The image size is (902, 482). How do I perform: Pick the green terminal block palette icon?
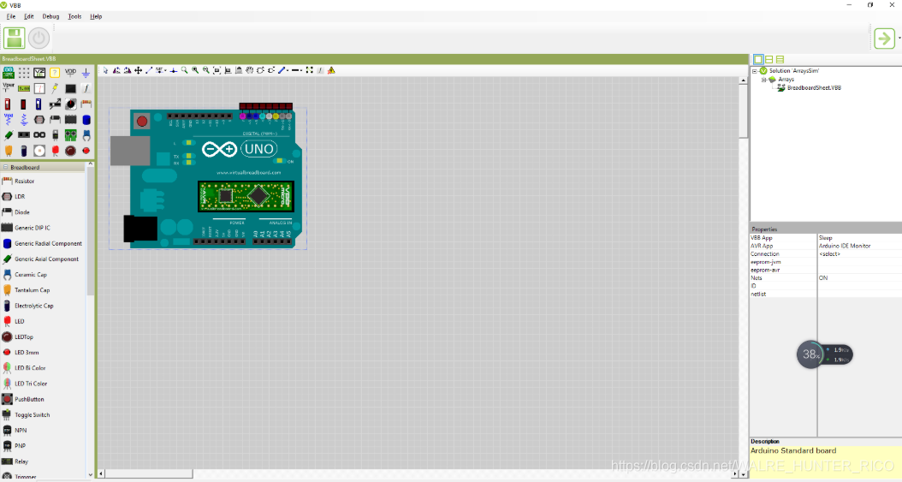(70, 135)
